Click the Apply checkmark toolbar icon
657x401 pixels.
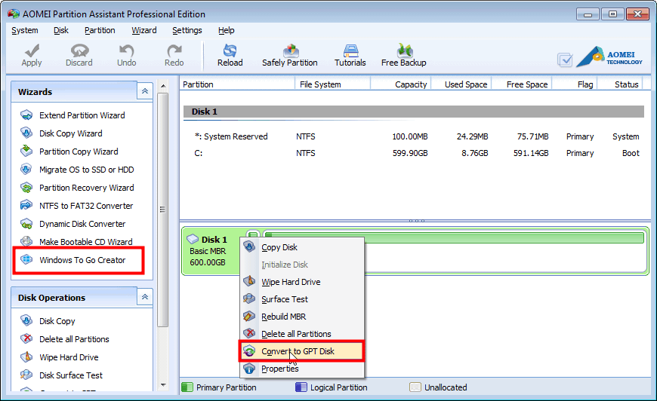tap(32, 51)
